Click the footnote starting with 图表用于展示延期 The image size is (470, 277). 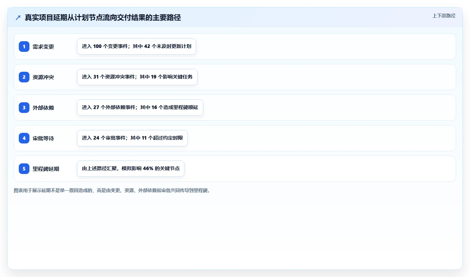pos(112,191)
